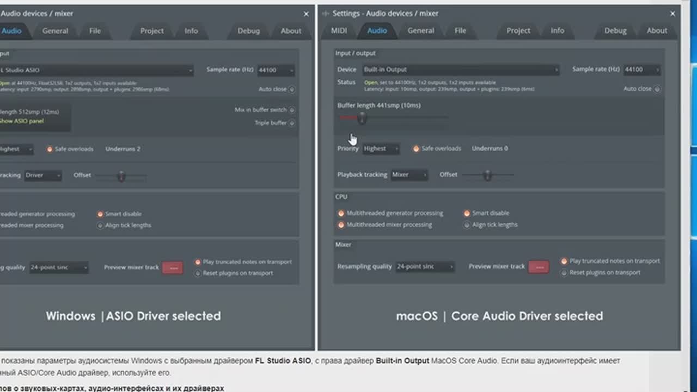This screenshot has height=392, width=697.
Task: Open the Priority Highest dropdown, right panel
Action: 381,148
